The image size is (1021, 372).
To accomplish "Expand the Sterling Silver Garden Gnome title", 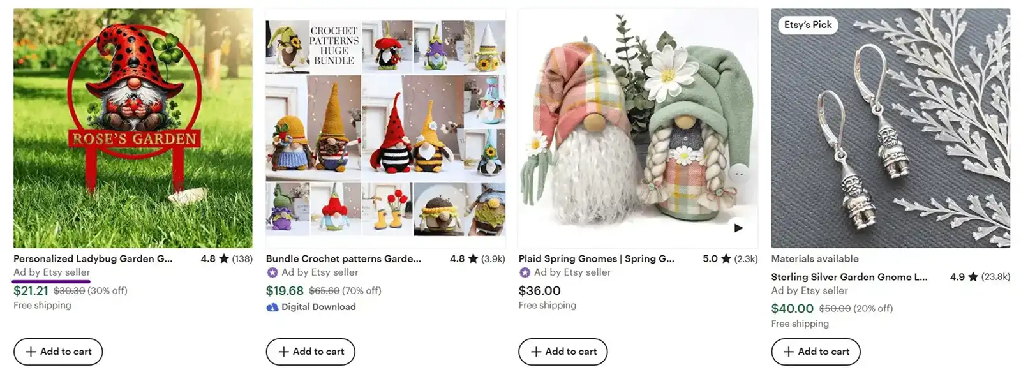I will tap(850, 277).
